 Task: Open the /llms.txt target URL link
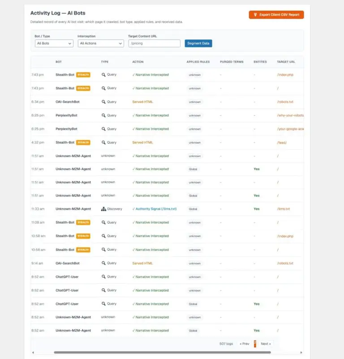tap(284, 209)
